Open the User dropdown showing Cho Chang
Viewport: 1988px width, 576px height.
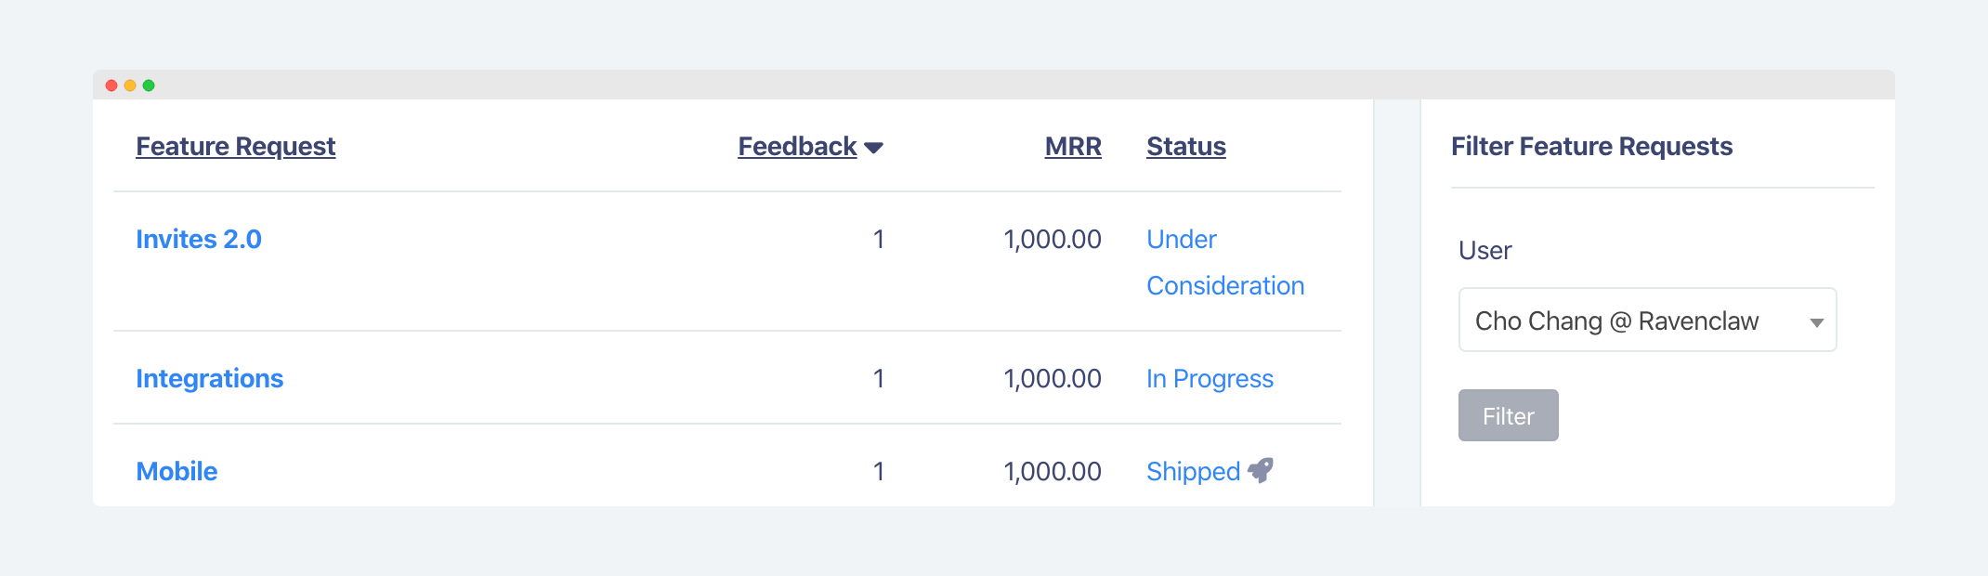point(1647,320)
